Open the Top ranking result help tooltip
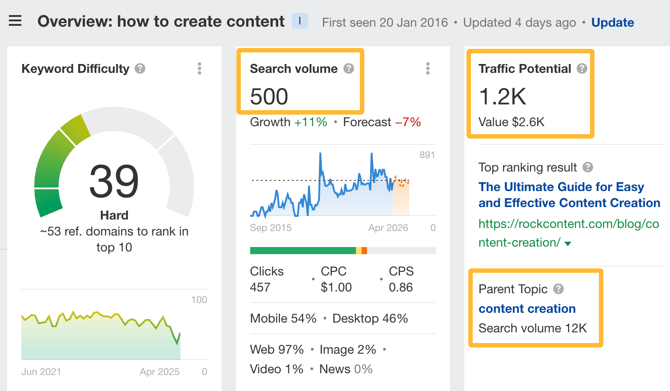The image size is (670, 391). point(587,167)
